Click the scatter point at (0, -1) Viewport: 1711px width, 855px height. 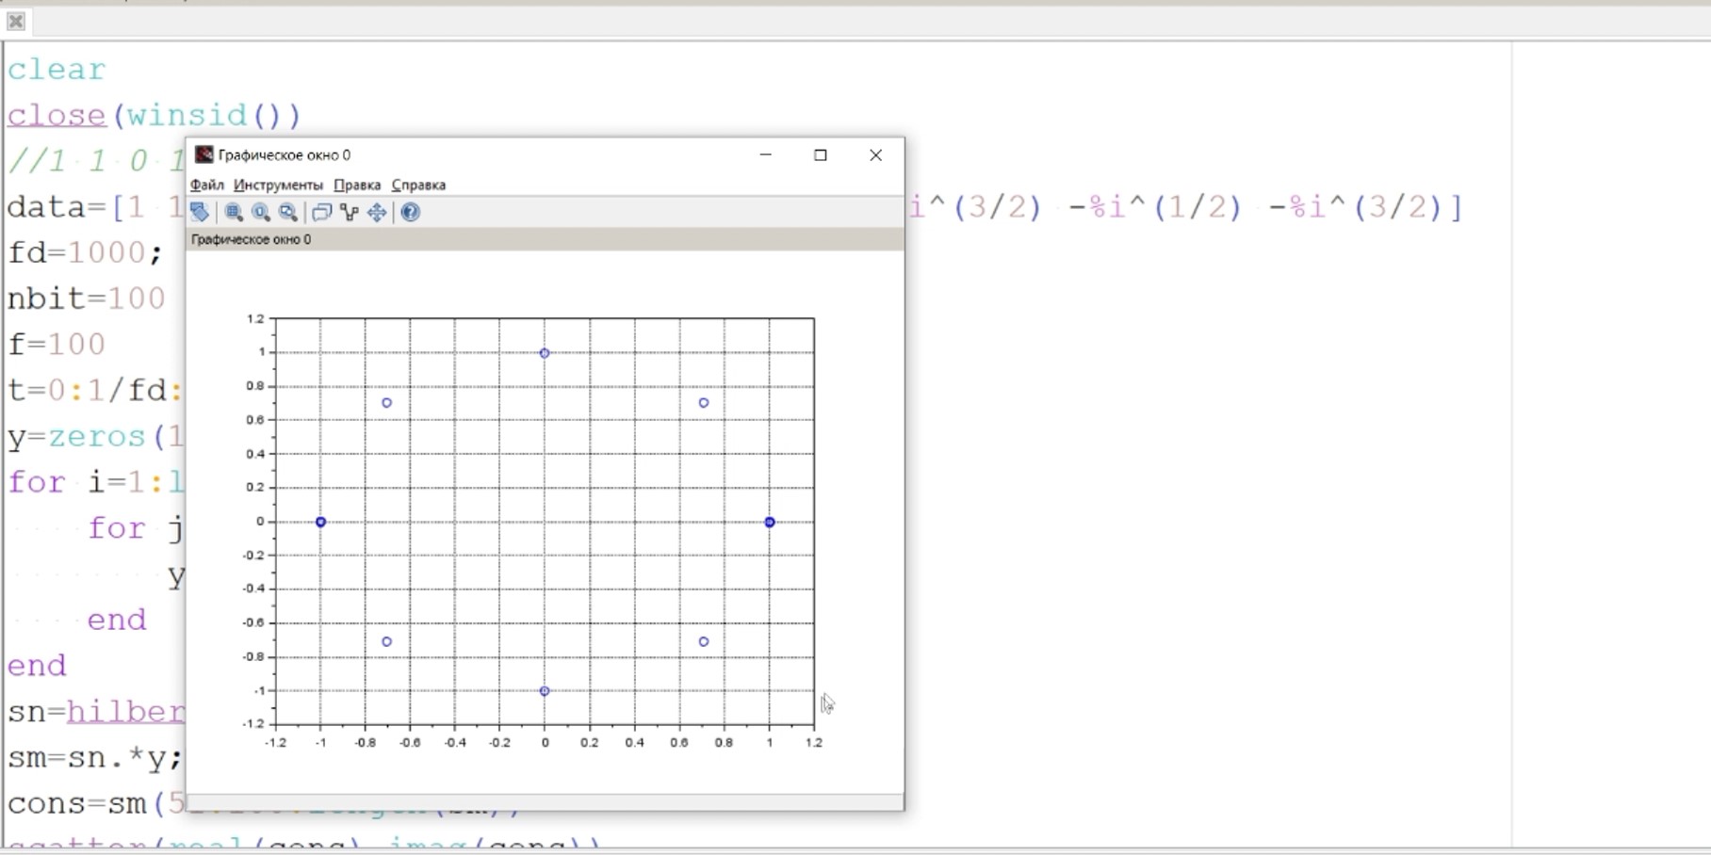pyautogui.click(x=545, y=691)
